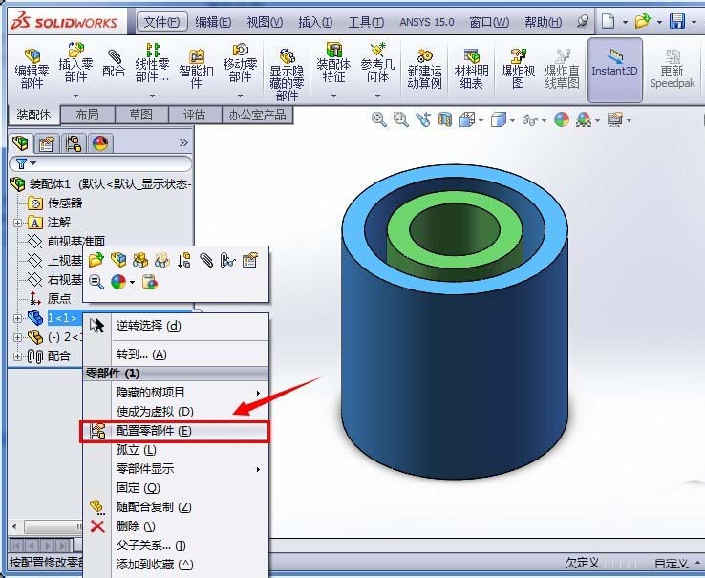Image resolution: width=705 pixels, height=578 pixels.
Task: Open the 工具(T) menu
Action: tap(366, 22)
